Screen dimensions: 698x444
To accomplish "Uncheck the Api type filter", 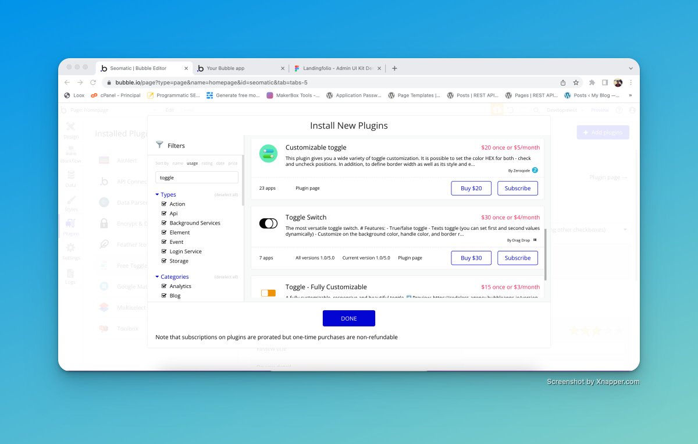I will [164, 214].
